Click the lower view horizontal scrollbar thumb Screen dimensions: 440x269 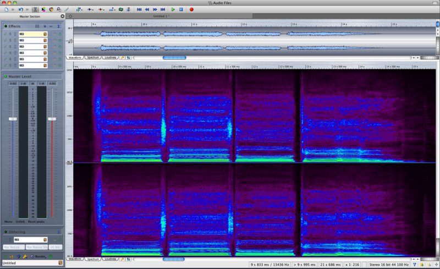[174, 259]
